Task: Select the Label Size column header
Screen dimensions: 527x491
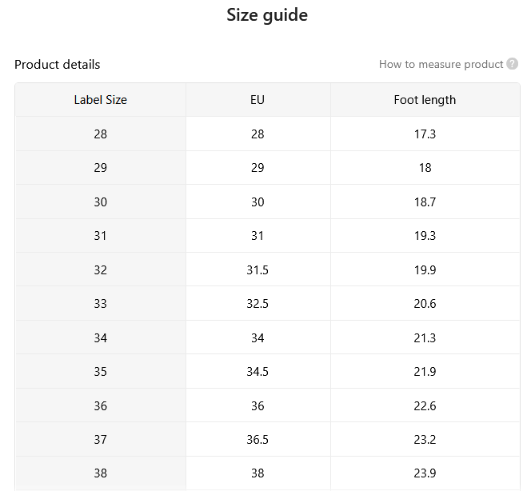Action: coord(101,100)
